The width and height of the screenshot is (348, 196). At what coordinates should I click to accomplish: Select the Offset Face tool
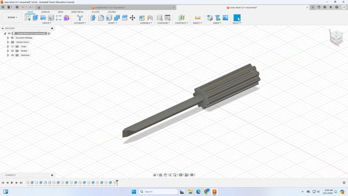pyautogui.click(x=125, y=18)
